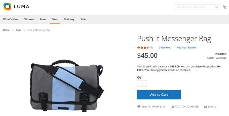
Task: Click the Add Your Review link
Action: click(x=186, y=47)
